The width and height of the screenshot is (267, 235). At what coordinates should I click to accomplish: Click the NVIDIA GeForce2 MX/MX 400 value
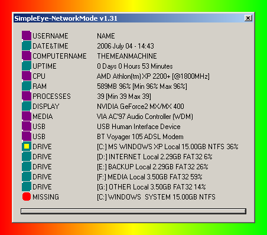point(141,107)
